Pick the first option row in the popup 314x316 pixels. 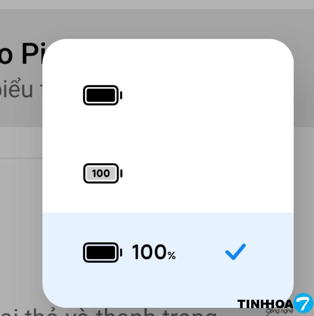coord(168,95)
